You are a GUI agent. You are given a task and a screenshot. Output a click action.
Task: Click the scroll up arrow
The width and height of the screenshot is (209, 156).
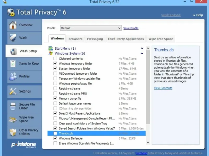pyautogui.click(x=148, y=48)
